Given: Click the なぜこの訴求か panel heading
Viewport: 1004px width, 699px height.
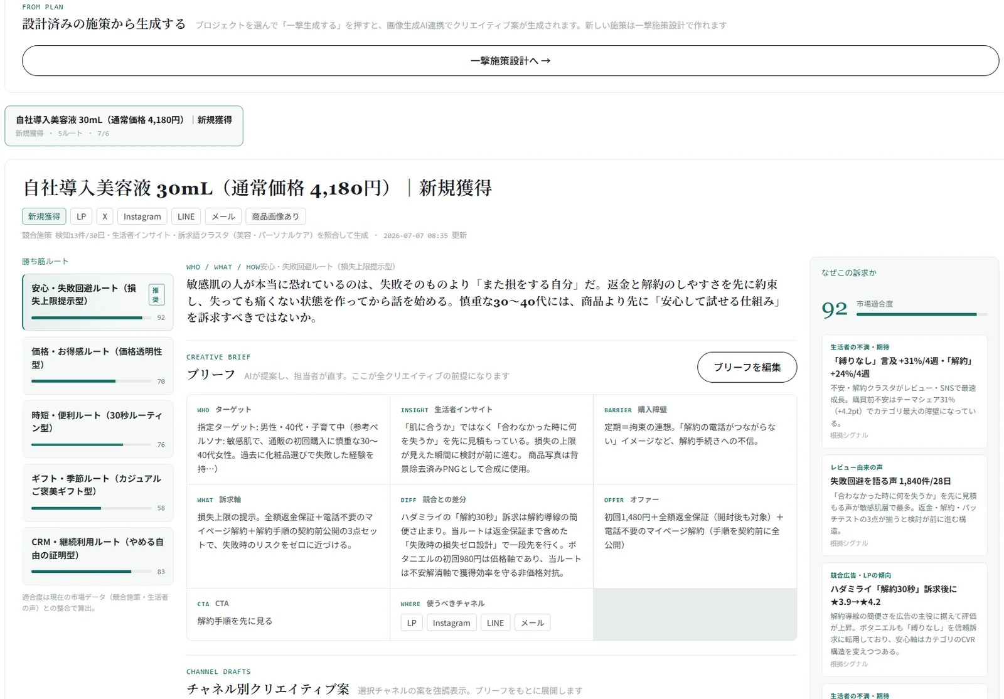Looking at the screenshot, I should coord(848,272).
